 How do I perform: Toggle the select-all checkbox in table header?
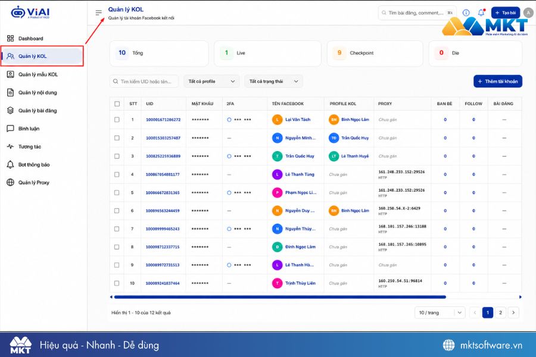click(117, 104)
